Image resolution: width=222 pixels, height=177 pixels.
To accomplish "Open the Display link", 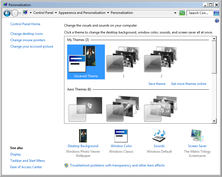I will [x=16, y=154].
